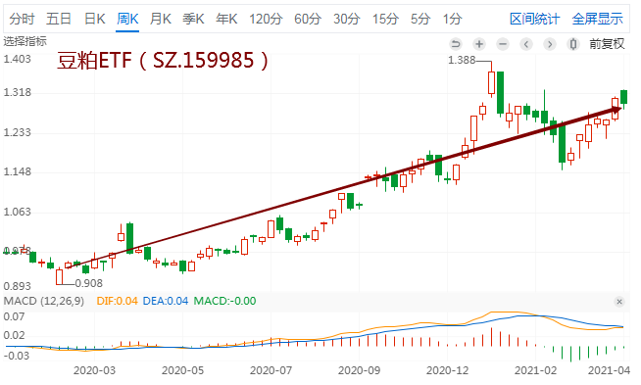Viewport: 641px width, 385px height.
Task: Click the 2020-03 date axis label
Action: [94, 370]
